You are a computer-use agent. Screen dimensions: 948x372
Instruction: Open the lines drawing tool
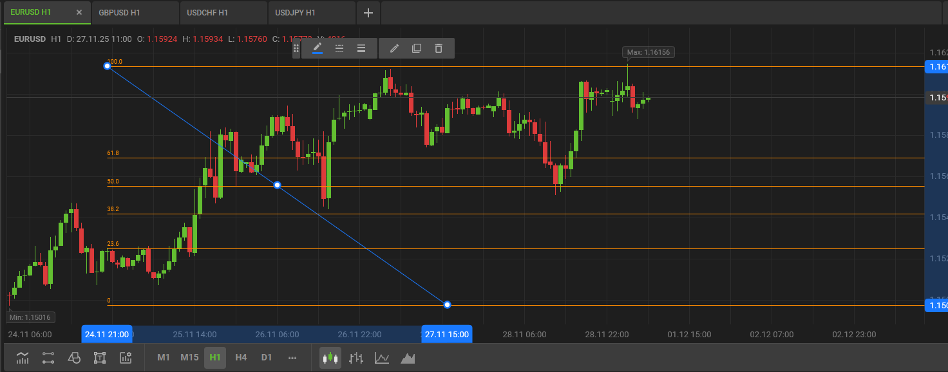pyautogui.click(x=48, y=357)
